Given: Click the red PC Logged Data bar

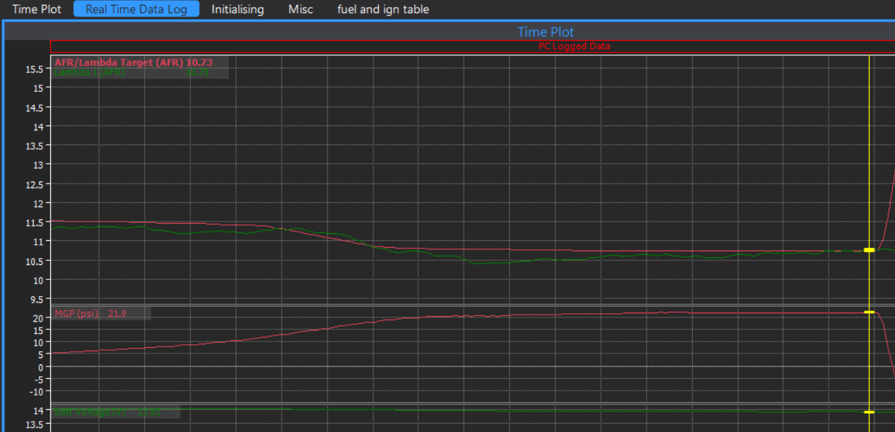Looking at the screenshot, I should coord(473,46).
